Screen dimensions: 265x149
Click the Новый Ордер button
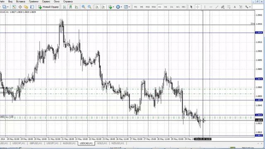point(48,7)
